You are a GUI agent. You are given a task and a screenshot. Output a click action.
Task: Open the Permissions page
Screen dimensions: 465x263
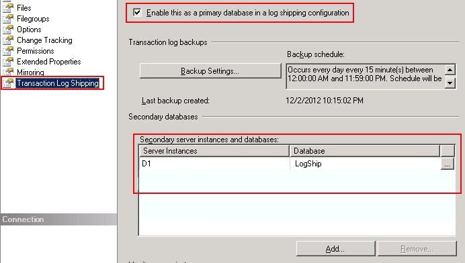(x=36, y=51)
